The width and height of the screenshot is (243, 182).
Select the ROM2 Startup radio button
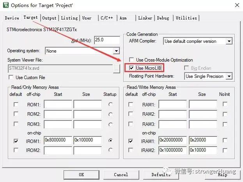tap(110, 115)
